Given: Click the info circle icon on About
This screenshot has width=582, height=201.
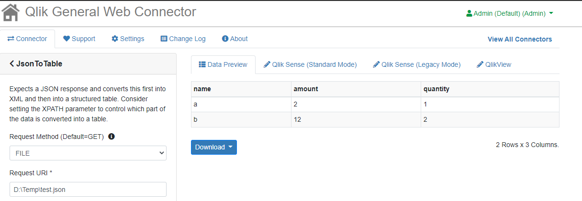Looking at the screenshot, I should point(225,39).
